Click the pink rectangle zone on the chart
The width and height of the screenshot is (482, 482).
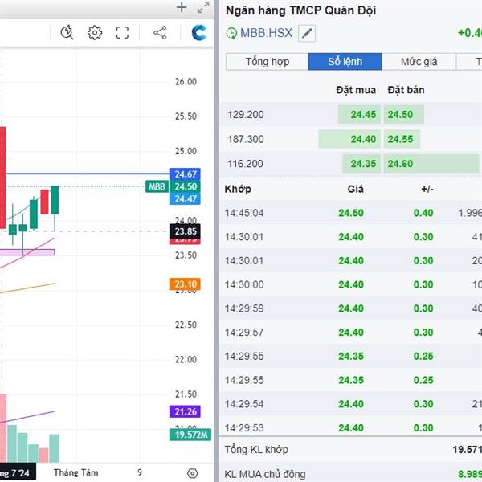coord(27,252)
